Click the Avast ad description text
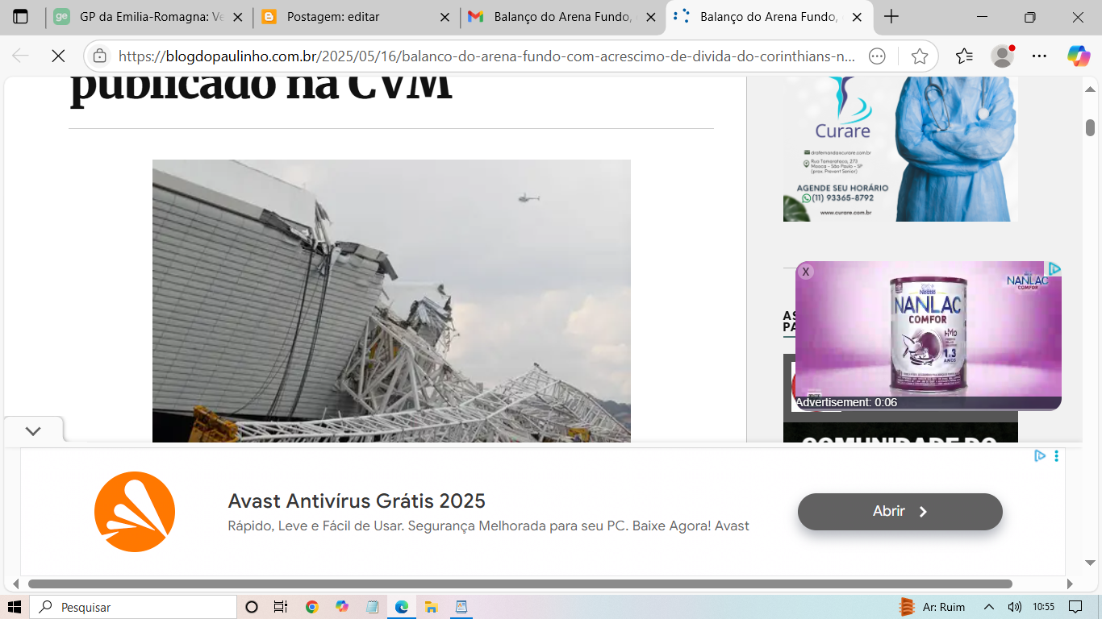Screen dimensions: 1102x619 pyautogui.click(x=489, y=526)
